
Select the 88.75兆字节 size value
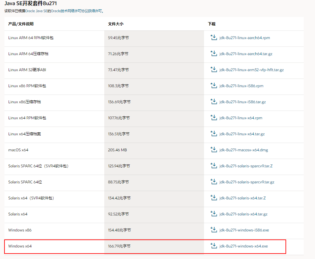[119, 182]
